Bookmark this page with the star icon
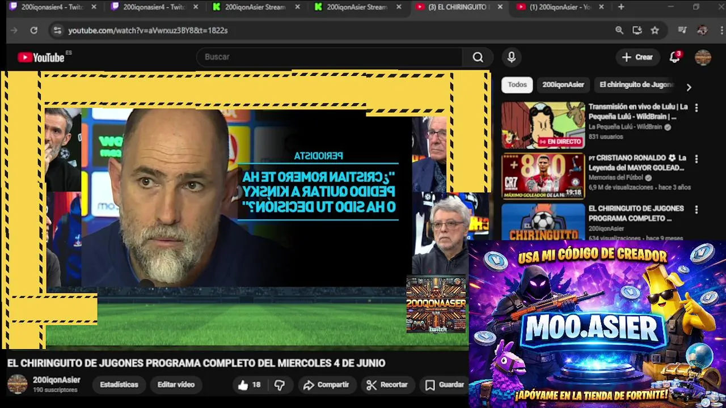Screen dimensions: 726x408 coord(655,30)
